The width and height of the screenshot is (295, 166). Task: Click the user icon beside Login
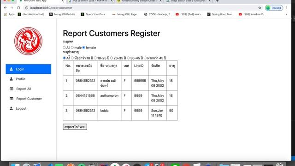tap(11, 69)
